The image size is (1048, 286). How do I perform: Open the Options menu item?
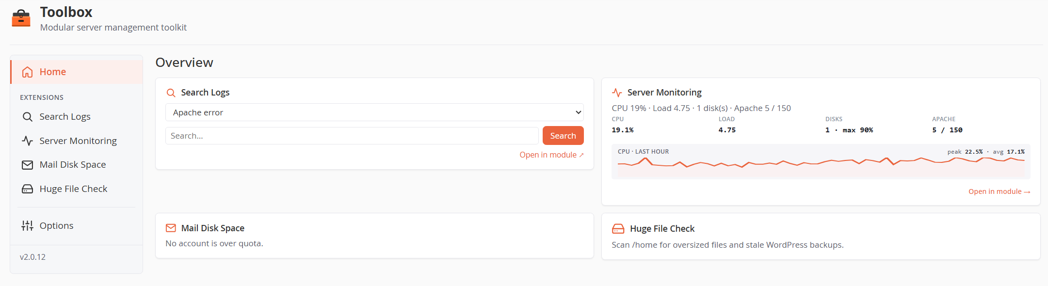click(77, 225)
